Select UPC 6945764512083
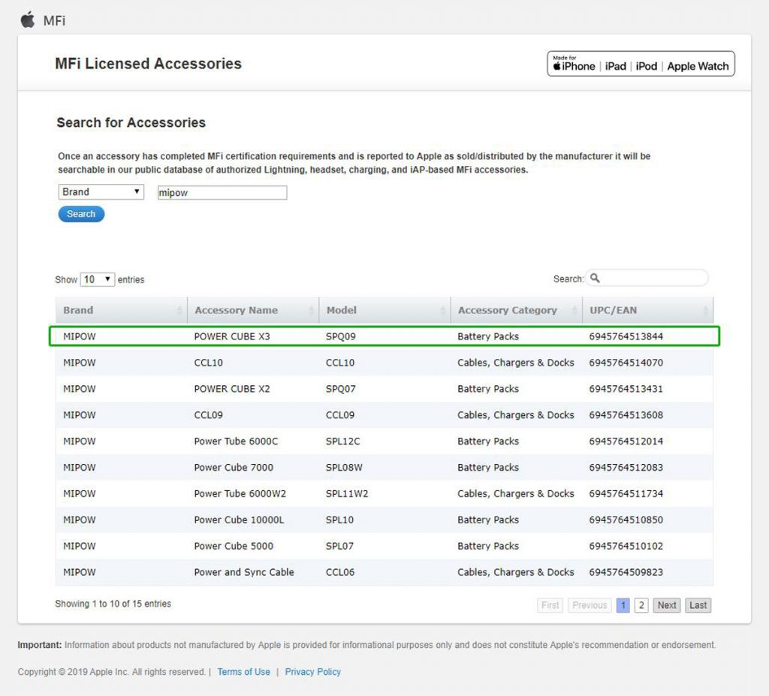769x696 pixels. [x=626, y=468]
